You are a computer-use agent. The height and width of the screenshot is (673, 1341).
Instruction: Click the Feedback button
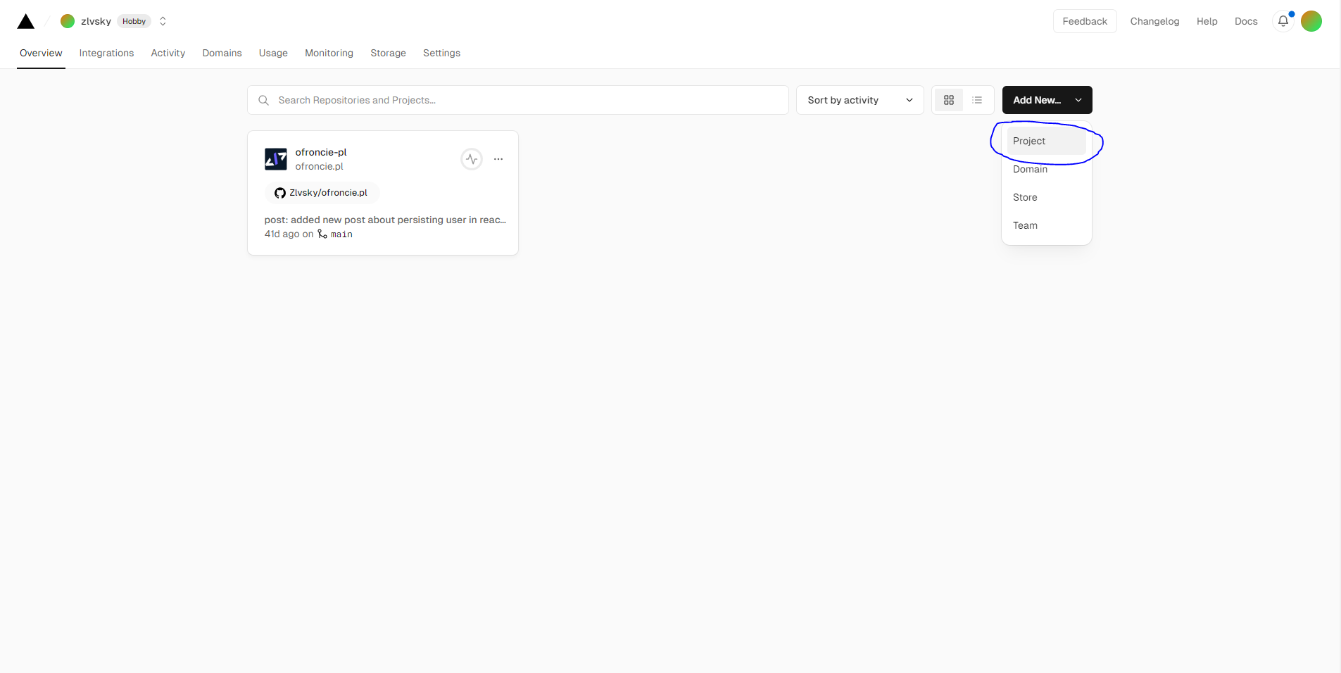tap(1085, 21)
